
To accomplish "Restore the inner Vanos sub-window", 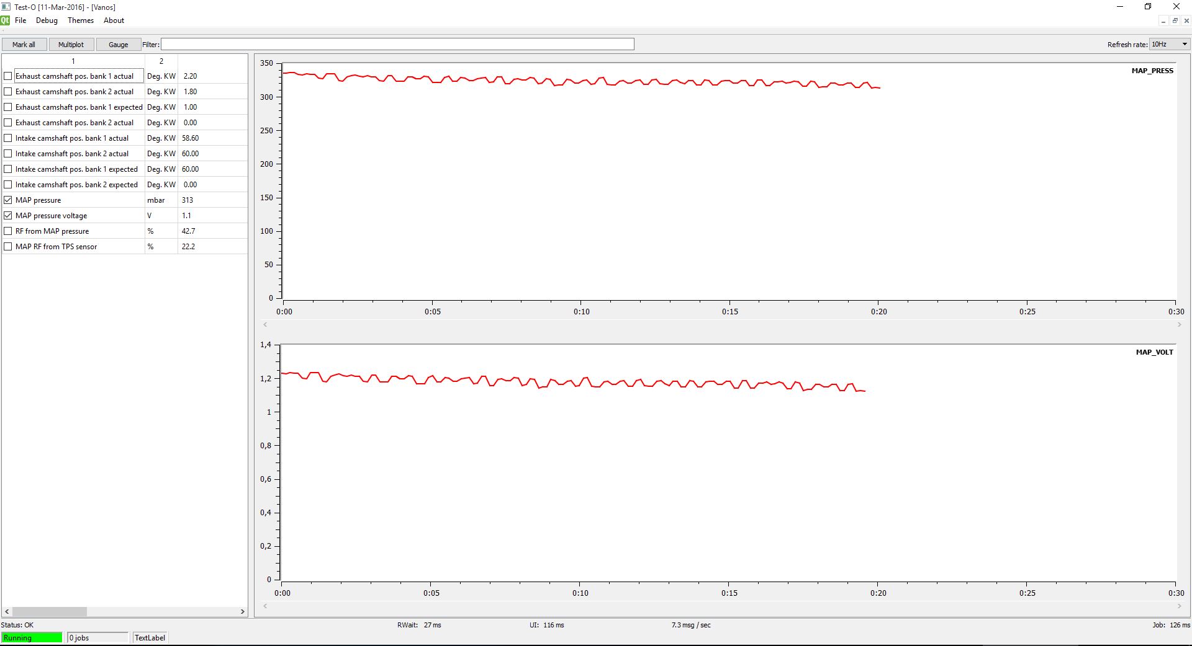I will click(x=1175, y=20).
